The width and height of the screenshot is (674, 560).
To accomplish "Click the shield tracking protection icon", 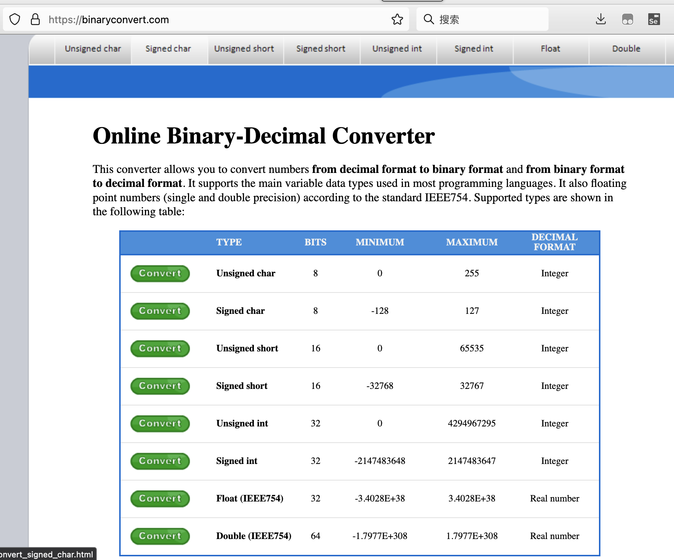I will [x=15, y=19].
